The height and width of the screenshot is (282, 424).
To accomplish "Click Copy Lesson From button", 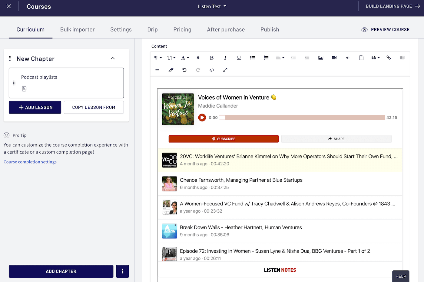I will [94, 108].
